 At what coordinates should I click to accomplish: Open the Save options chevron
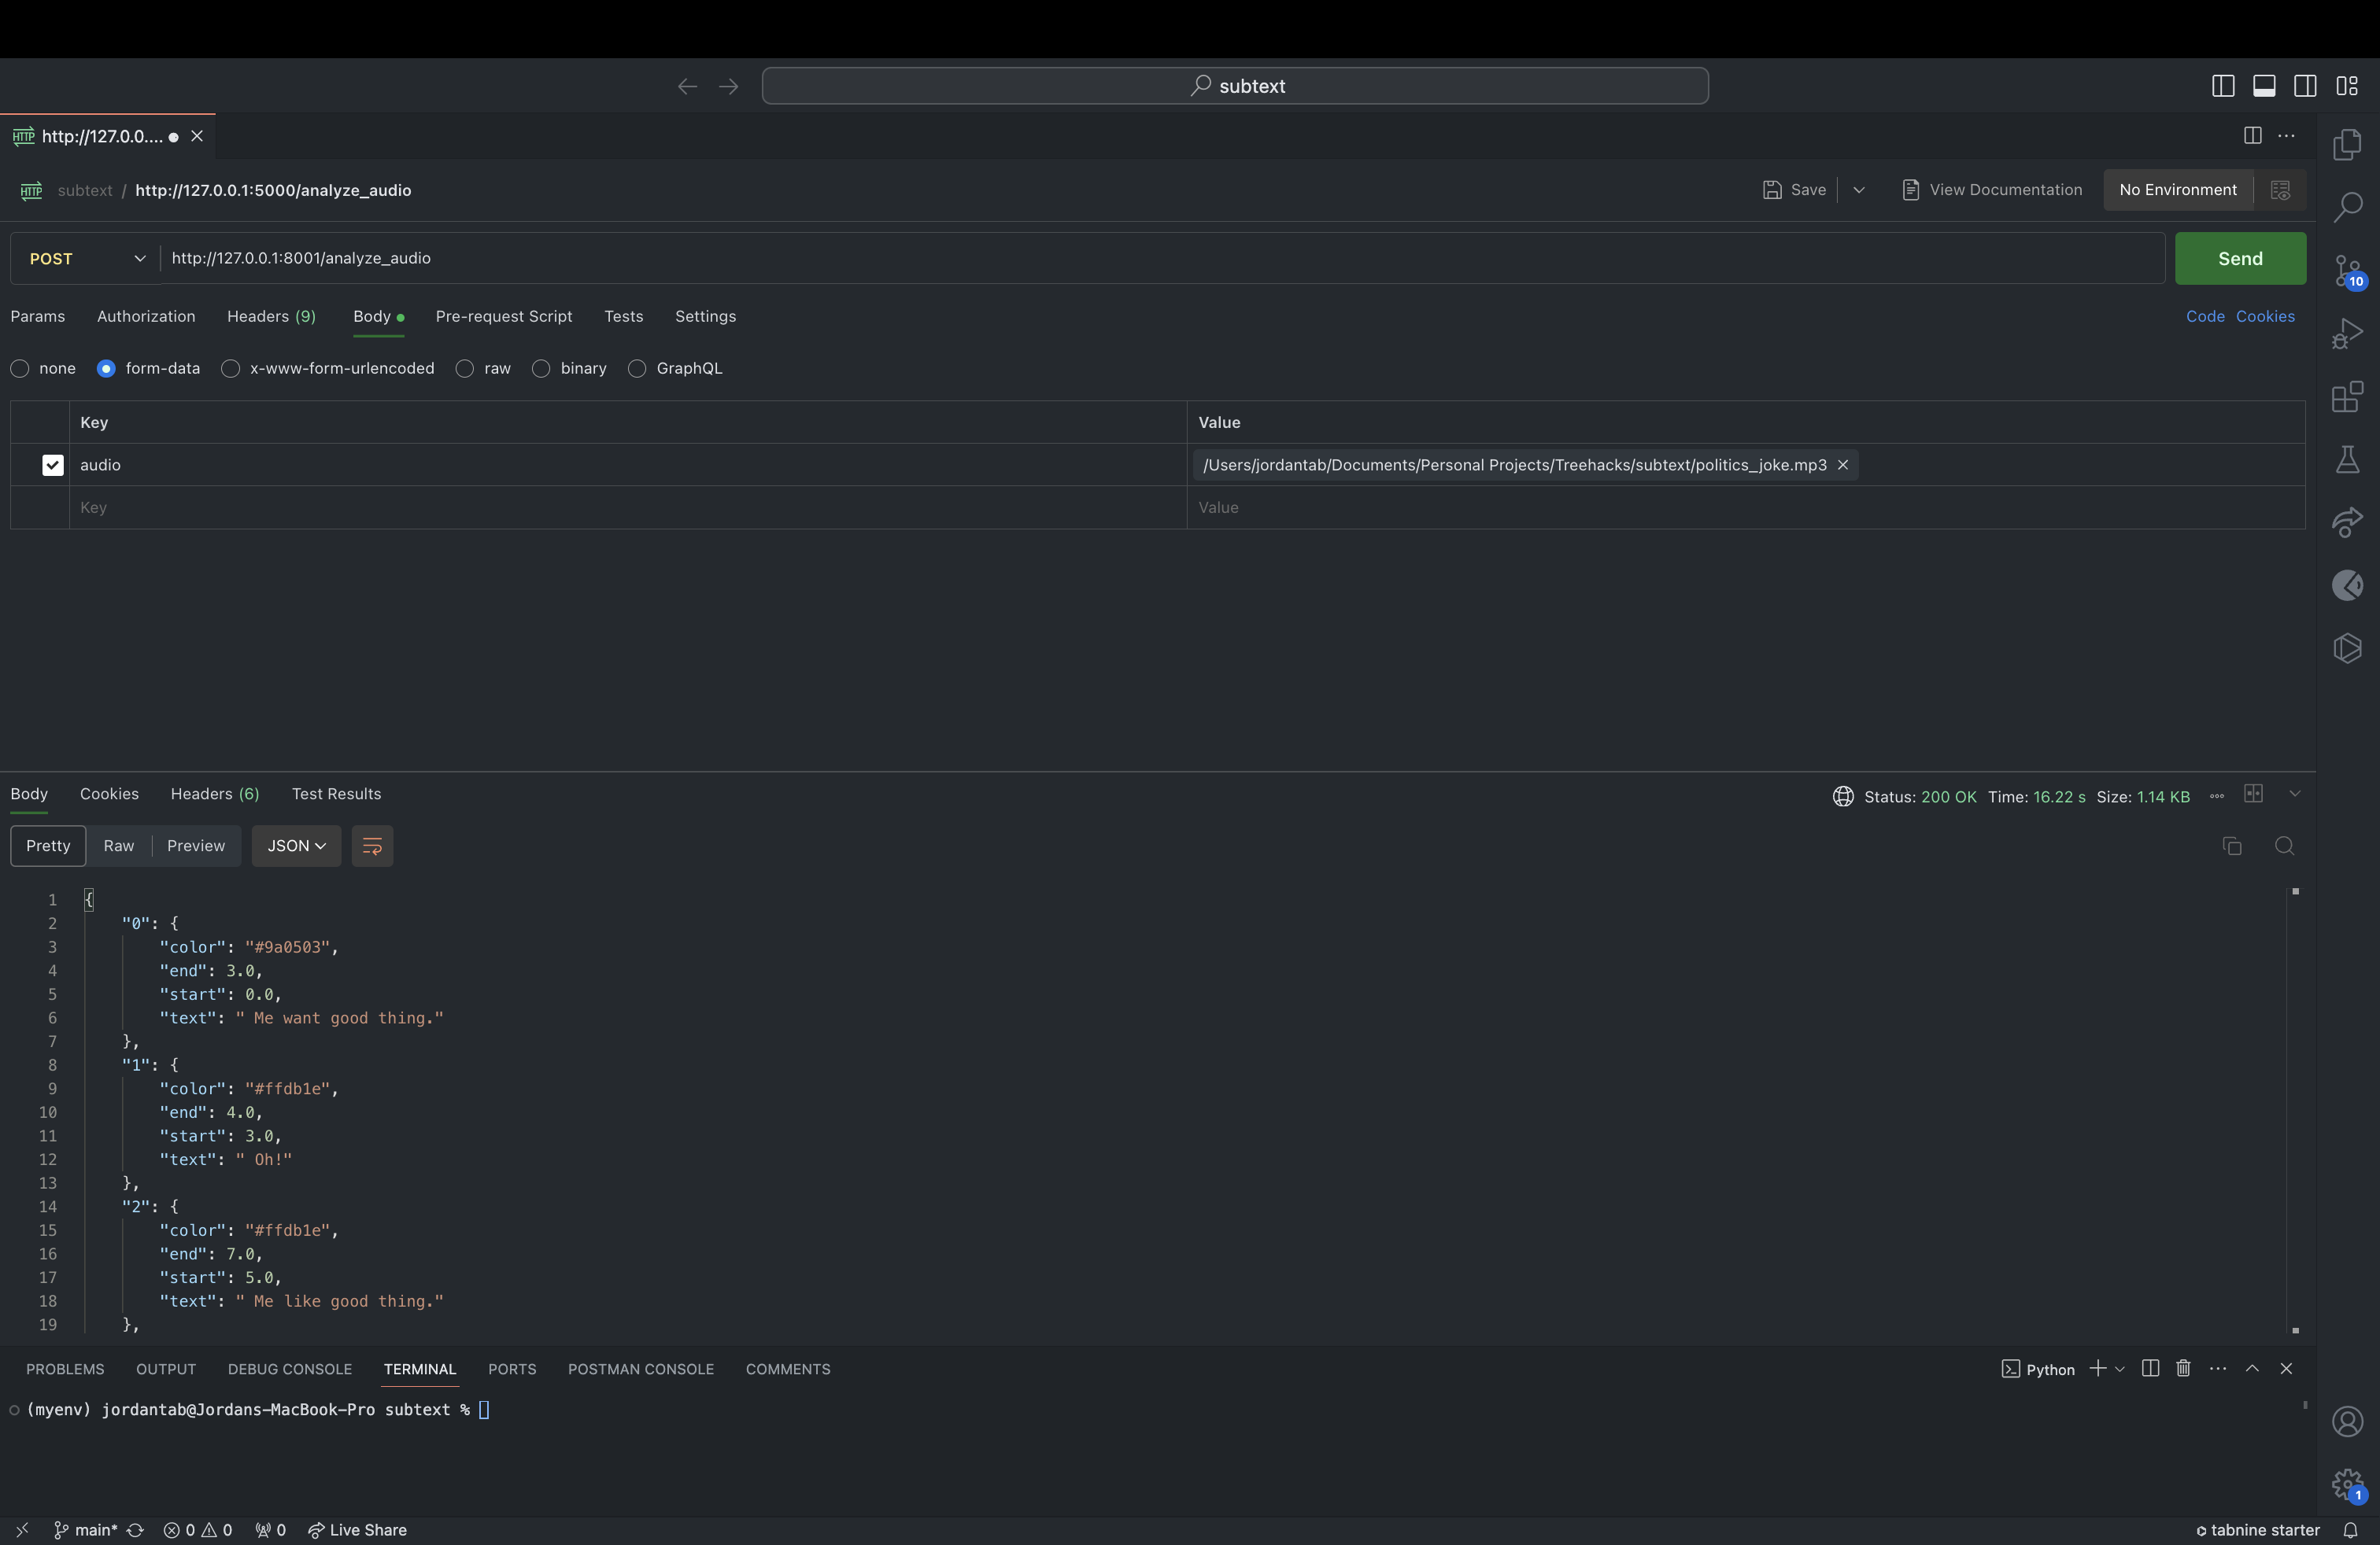tap(1858, 190)
